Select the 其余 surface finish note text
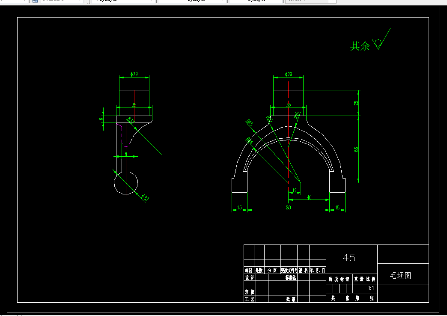 tap(360, 46)
